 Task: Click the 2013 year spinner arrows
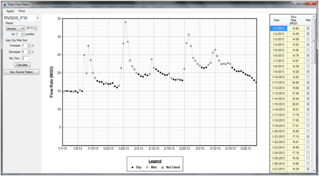point(35,28)
